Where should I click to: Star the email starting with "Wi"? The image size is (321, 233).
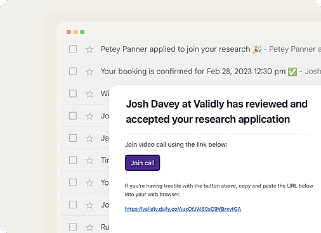pyautogui.click(x=89, y=94)
